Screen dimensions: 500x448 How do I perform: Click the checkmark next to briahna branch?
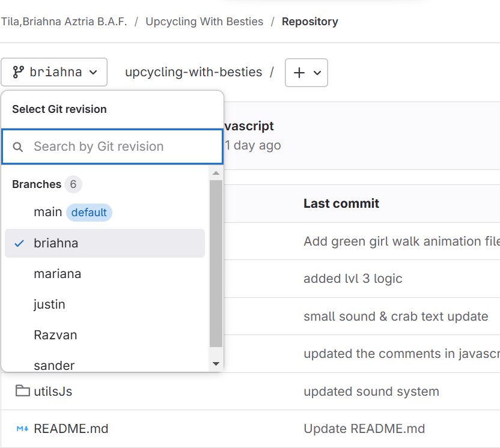pyautogui.click(x=19, y=243)
